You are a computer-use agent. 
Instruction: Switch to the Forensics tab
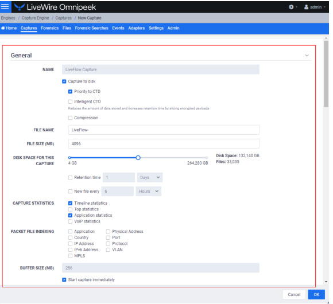50,28
